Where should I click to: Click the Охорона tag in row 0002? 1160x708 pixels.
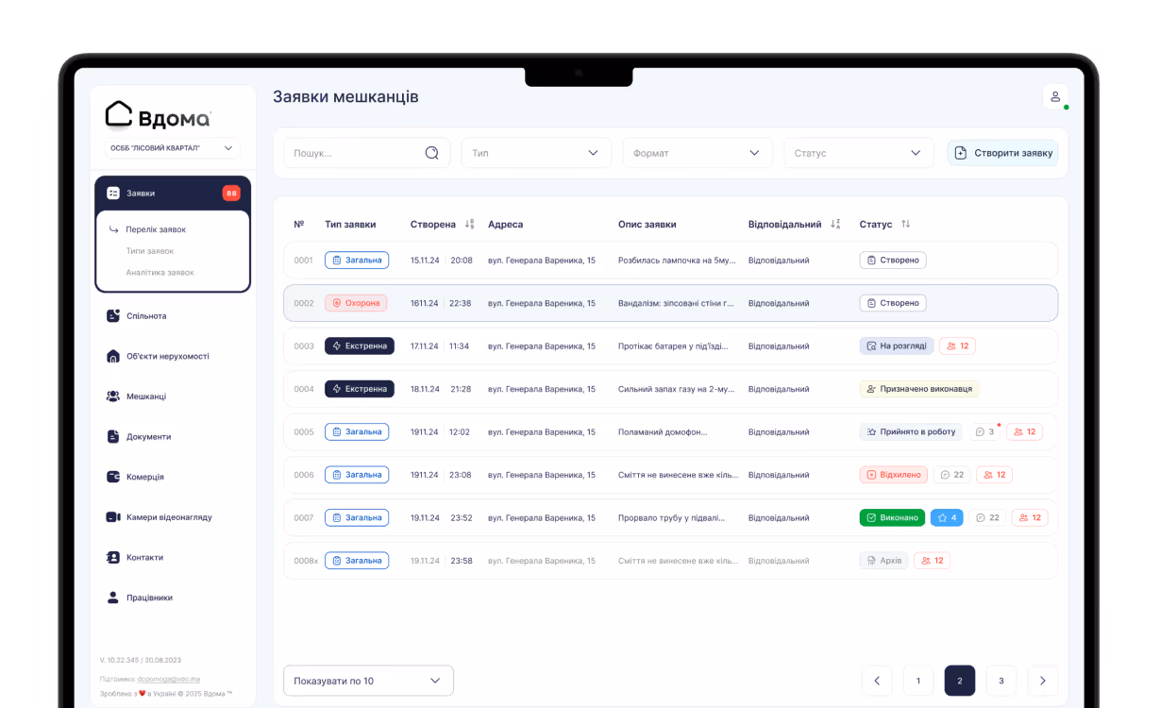[x=356, y=303]
